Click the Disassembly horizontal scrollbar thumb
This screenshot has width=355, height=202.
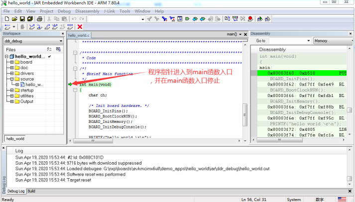click(280, 140)
